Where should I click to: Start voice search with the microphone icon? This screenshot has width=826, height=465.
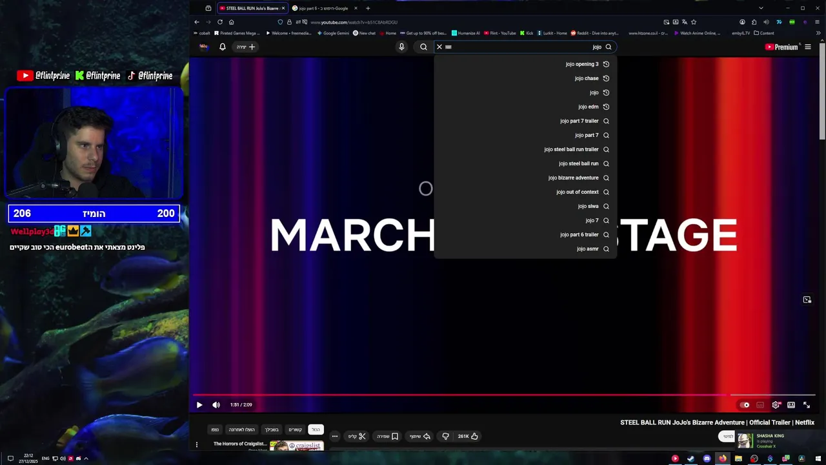[401, 46]
